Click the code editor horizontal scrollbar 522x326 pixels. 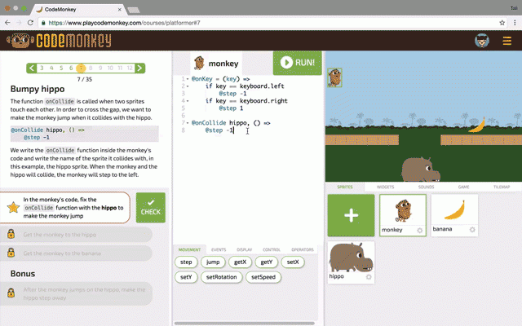(245, 323)
